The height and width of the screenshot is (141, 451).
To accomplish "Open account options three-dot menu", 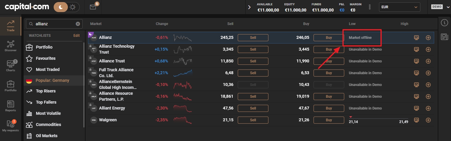I will (370, 7).
